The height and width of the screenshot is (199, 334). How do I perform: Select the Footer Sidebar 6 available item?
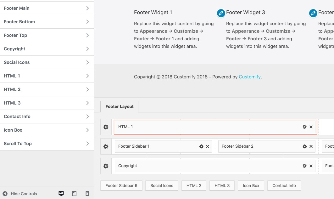point(121,186)
